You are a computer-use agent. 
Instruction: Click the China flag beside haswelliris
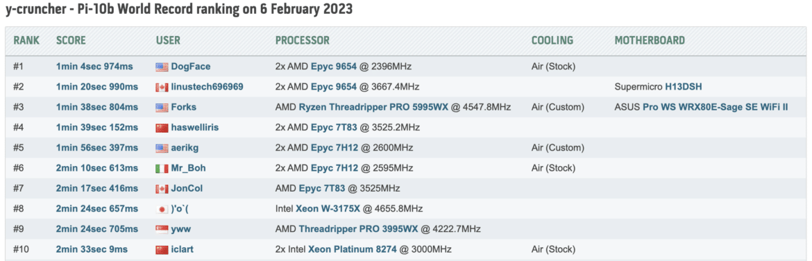[x=162, y=128]
